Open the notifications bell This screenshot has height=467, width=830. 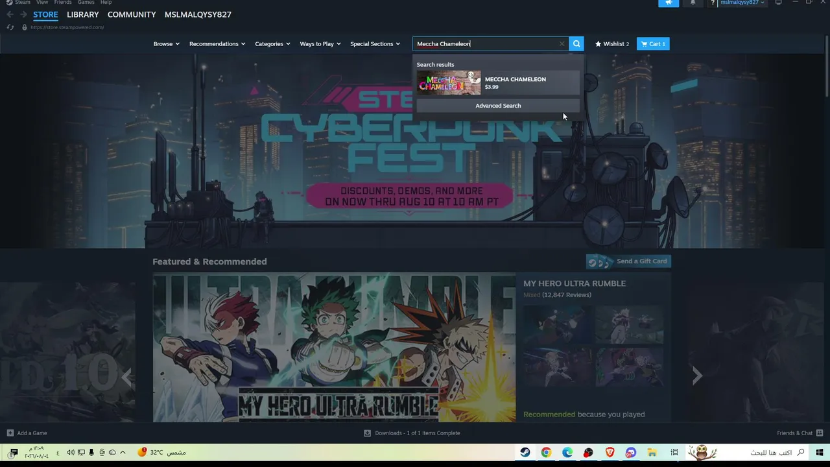(693, 3)
